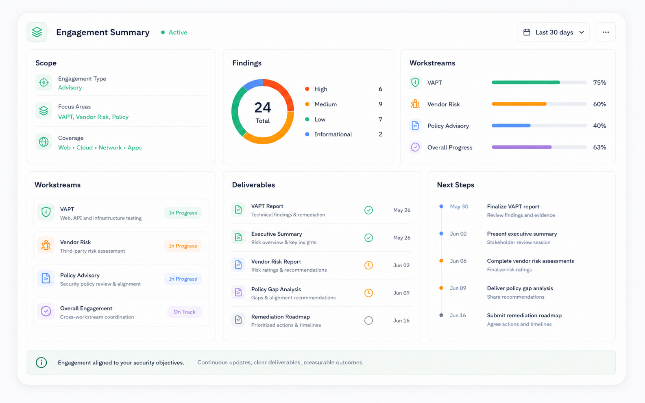Select the High severity legend dot

307,89
